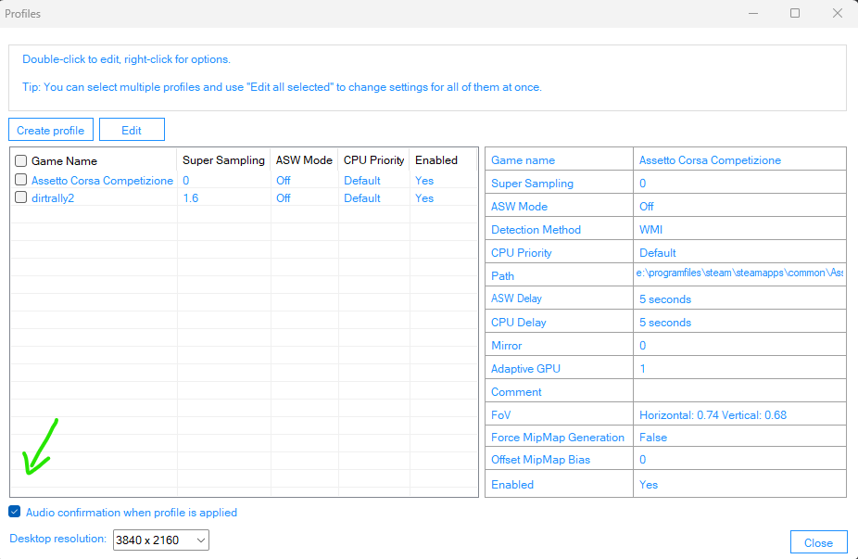Click the Close button at bottom
858x559 pixels.
818,542
